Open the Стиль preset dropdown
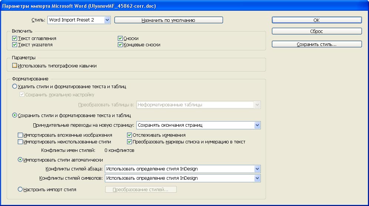Screen dimensions: 369x206 (x=79, y=20)
